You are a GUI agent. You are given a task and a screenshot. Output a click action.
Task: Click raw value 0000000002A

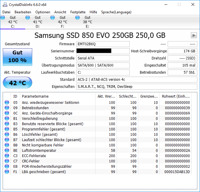click(x=177, y=151)
